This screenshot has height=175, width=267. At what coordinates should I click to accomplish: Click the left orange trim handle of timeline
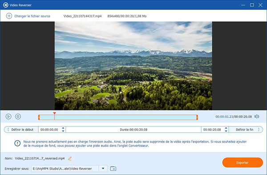point(39,117)
